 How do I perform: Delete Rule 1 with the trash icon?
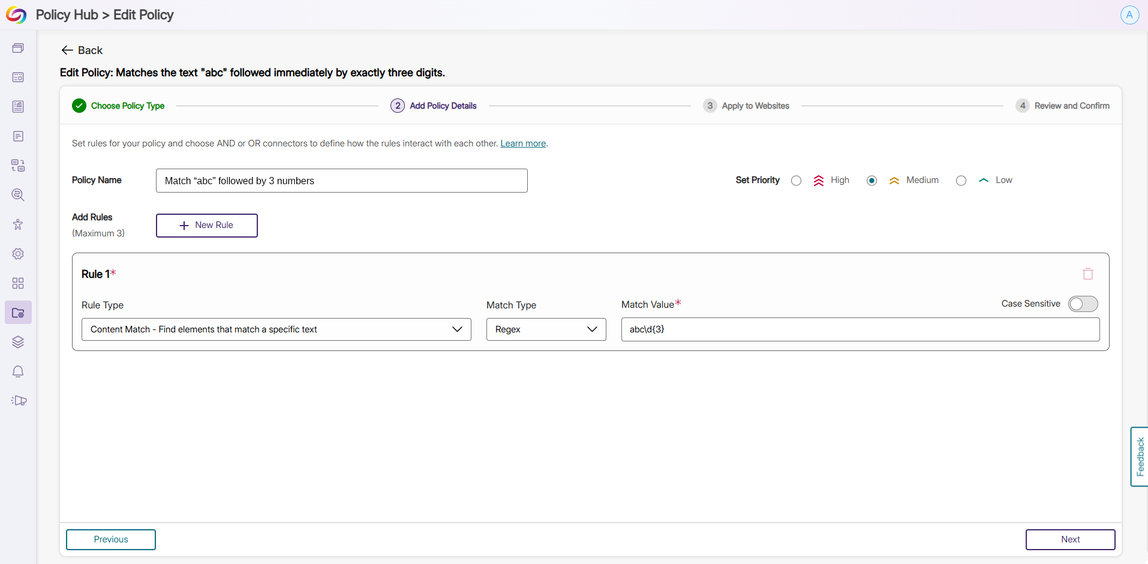pyautogui.click(x=1087, y=274)
